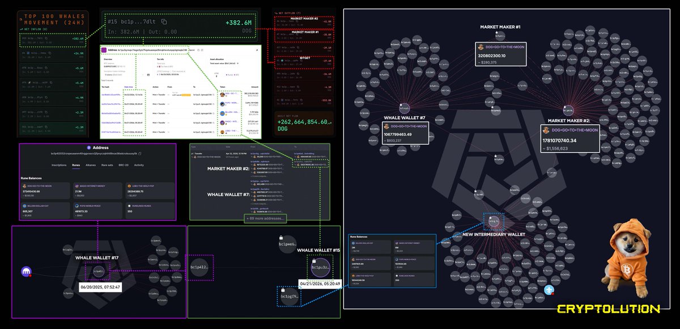Viewport: 680px width, 329px height.
Task: Sort the transactions by the Date time column
Action: tap(129, 87)
